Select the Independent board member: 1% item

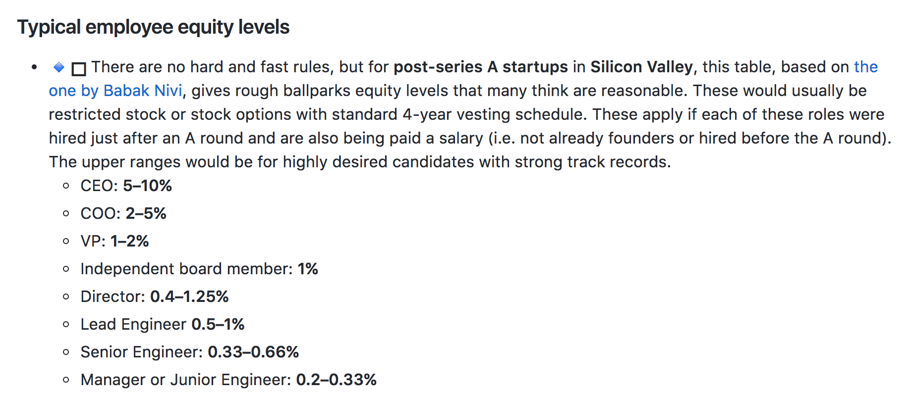[199, 269]
